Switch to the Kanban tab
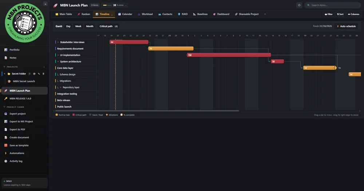Image resolution: width=364 pixels, height=191 pixels. [84, 14]
